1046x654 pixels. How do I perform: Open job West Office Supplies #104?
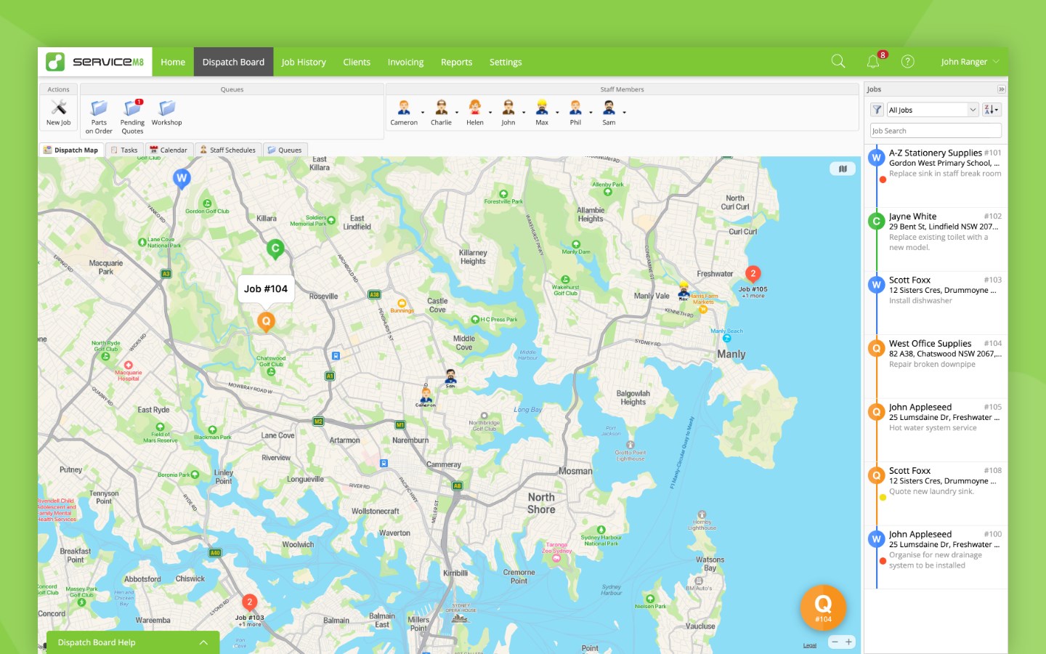click(x=936, y=366)
